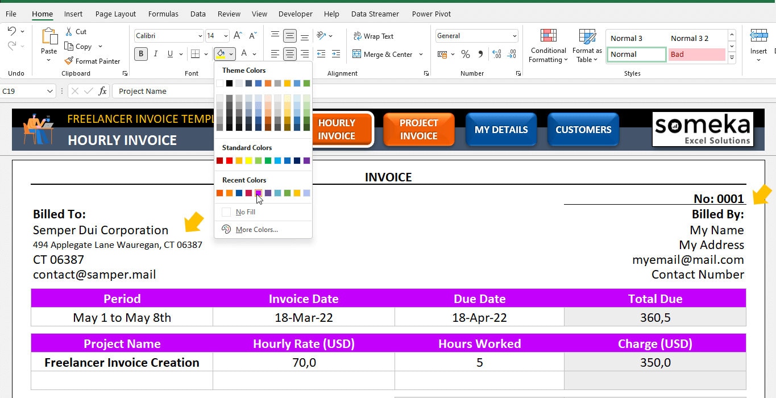Click the PROJECT INVOICE button
This screenshot has width=776, height=398.
tap(418, 129)
